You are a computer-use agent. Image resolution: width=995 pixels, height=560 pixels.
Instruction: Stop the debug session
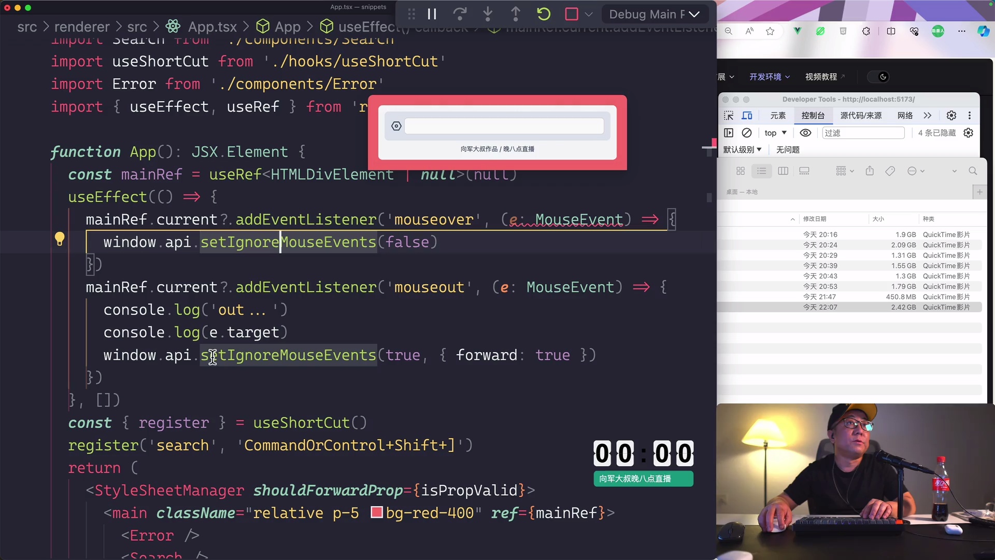(x=572, y=14)
